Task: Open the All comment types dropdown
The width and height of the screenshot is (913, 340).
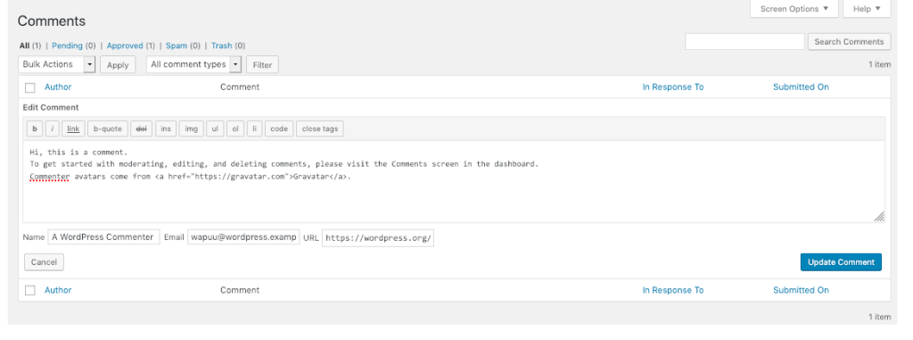Action: point(193,64)
